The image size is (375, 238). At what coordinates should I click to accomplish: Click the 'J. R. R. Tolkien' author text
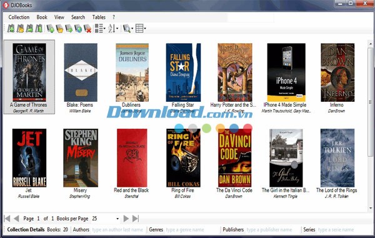point(336,196)
